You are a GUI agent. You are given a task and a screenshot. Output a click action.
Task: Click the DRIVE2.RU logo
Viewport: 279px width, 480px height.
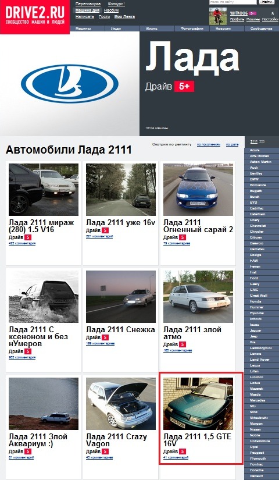pyautogui.click(x=34, y=16)
